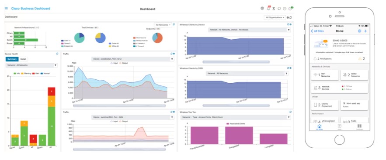Open the hamburger navigation menu
This screenshot has height=160, width=386.
click(6, 8)
